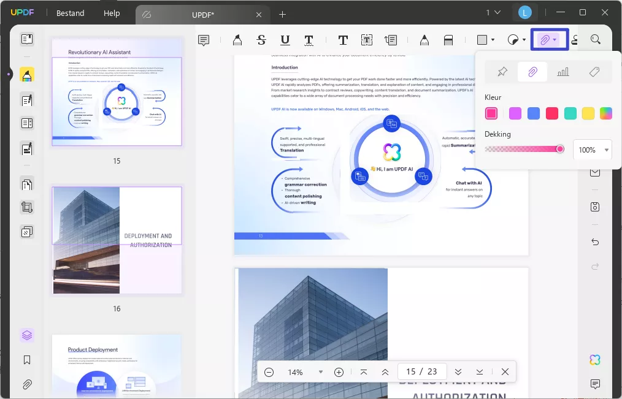
Task: Select the Comment highlighter mode in sidebar
Action: point(27,75)
